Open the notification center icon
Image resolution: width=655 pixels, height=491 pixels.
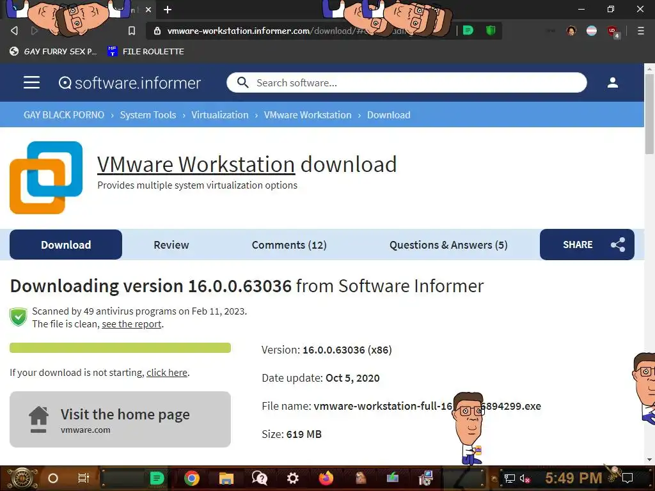[627, 478]
